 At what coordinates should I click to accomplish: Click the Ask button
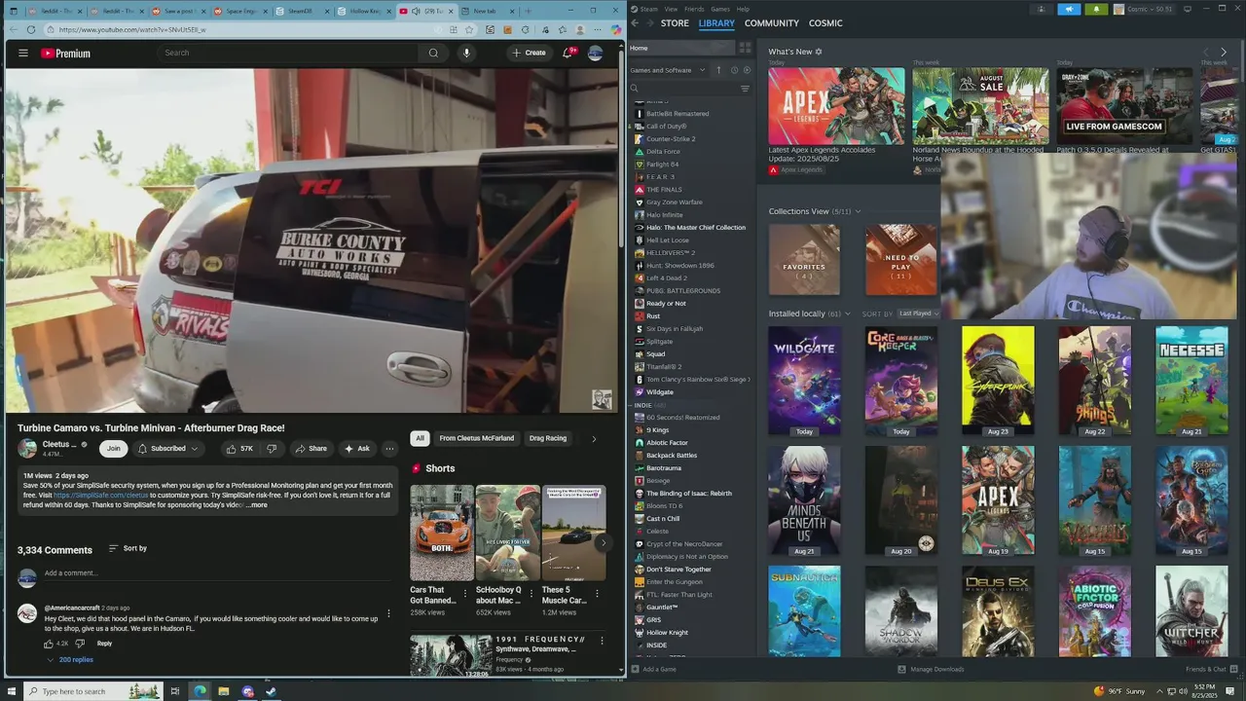(356, 449)
